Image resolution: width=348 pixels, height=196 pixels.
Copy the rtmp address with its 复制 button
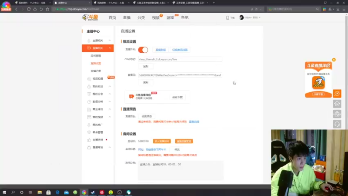point(146,67)
